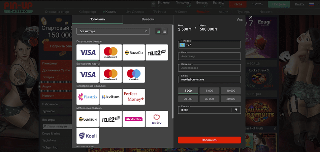The image size is (320, 152).
Task: Click the 'Сумма' amount input field
Action: 210,110
